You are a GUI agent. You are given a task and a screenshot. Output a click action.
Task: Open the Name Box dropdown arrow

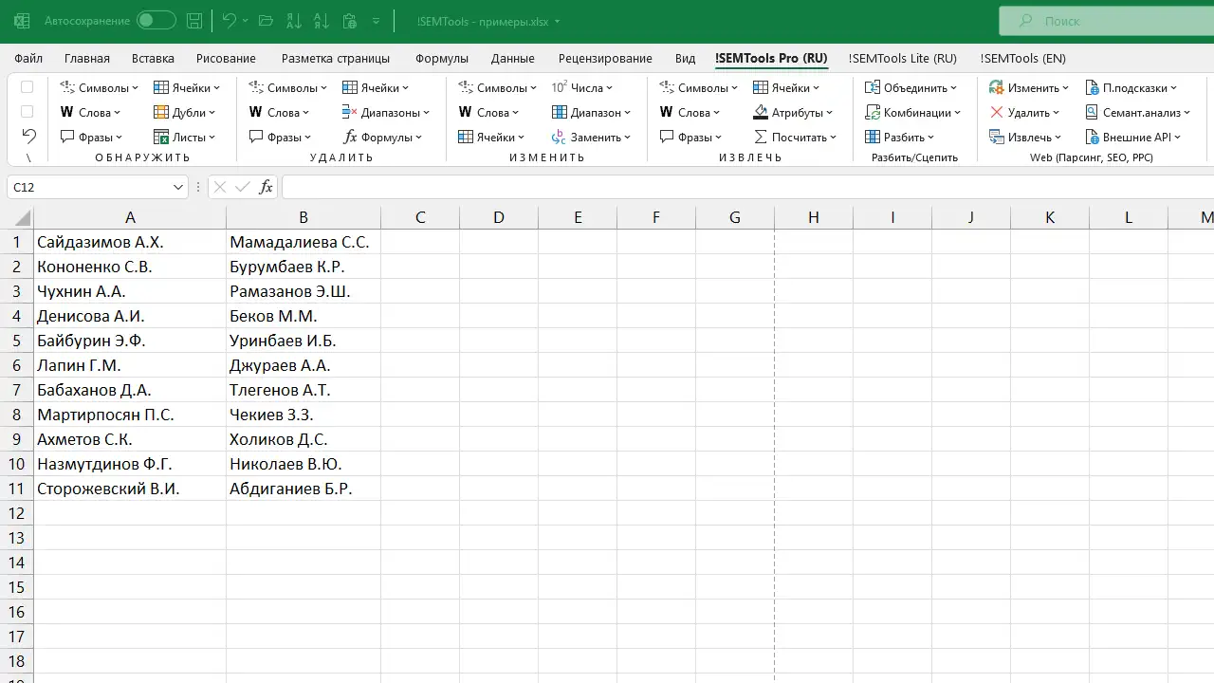177,187
